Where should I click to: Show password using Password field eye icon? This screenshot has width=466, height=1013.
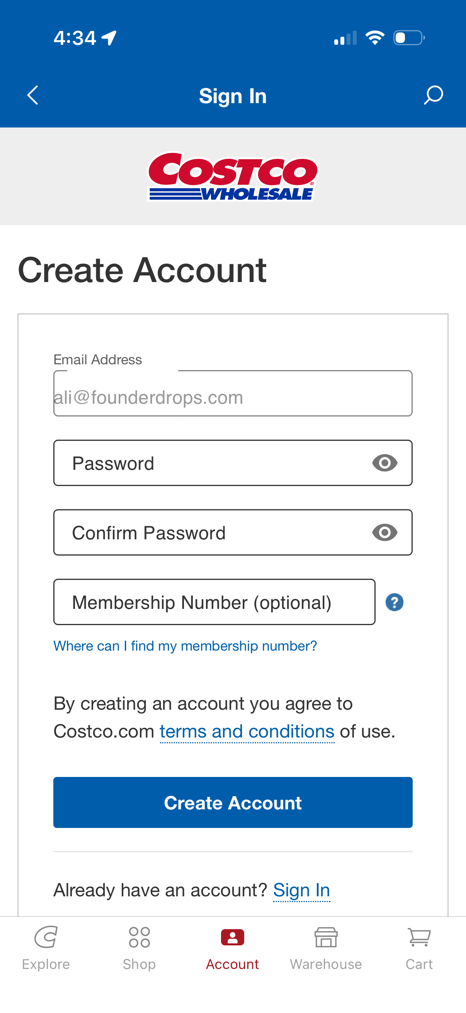384,463
